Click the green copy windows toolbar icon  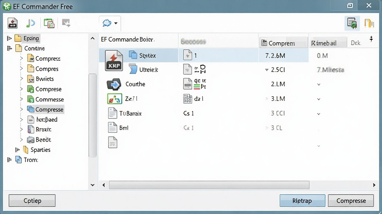tap(49, 23)
